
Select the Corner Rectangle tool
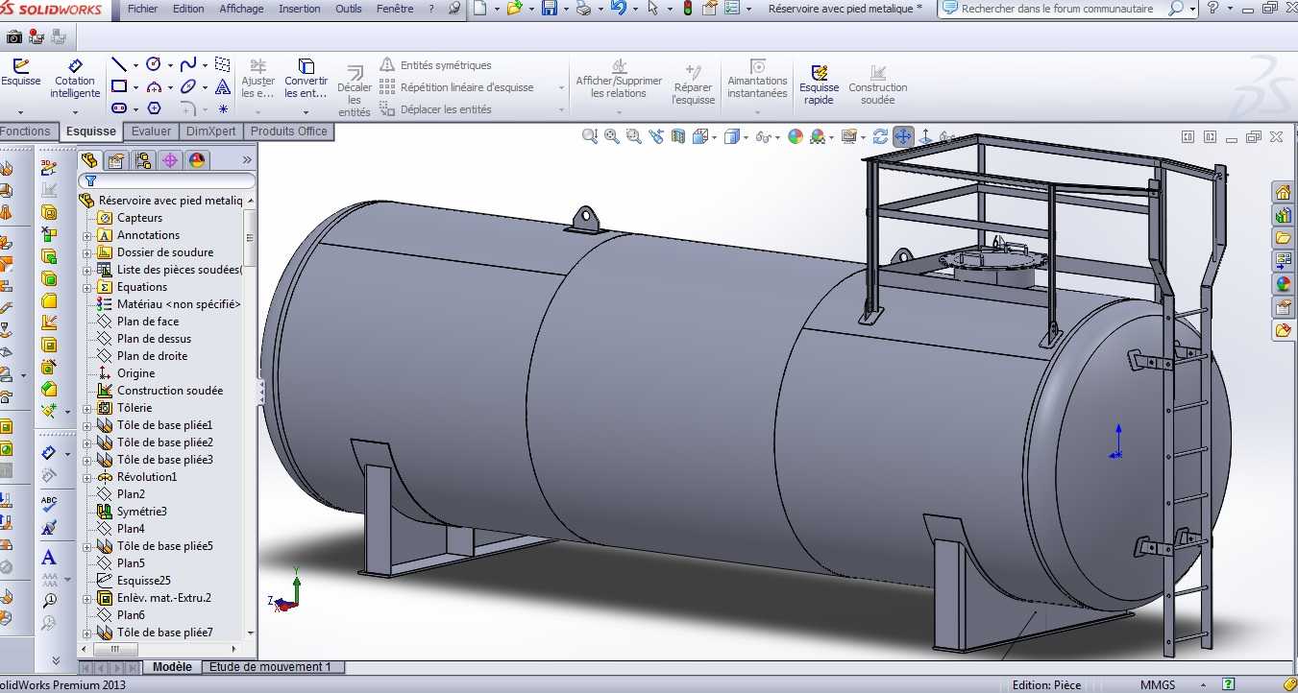pyautogui.click(x=119, y=86)
